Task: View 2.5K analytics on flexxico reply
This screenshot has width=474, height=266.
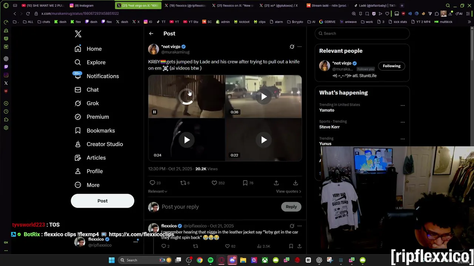Action: (x=264, y=246)
